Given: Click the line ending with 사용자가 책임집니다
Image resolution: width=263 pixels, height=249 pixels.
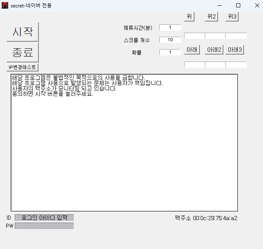Looking at the screenshot, I should (x=87, y=83).
